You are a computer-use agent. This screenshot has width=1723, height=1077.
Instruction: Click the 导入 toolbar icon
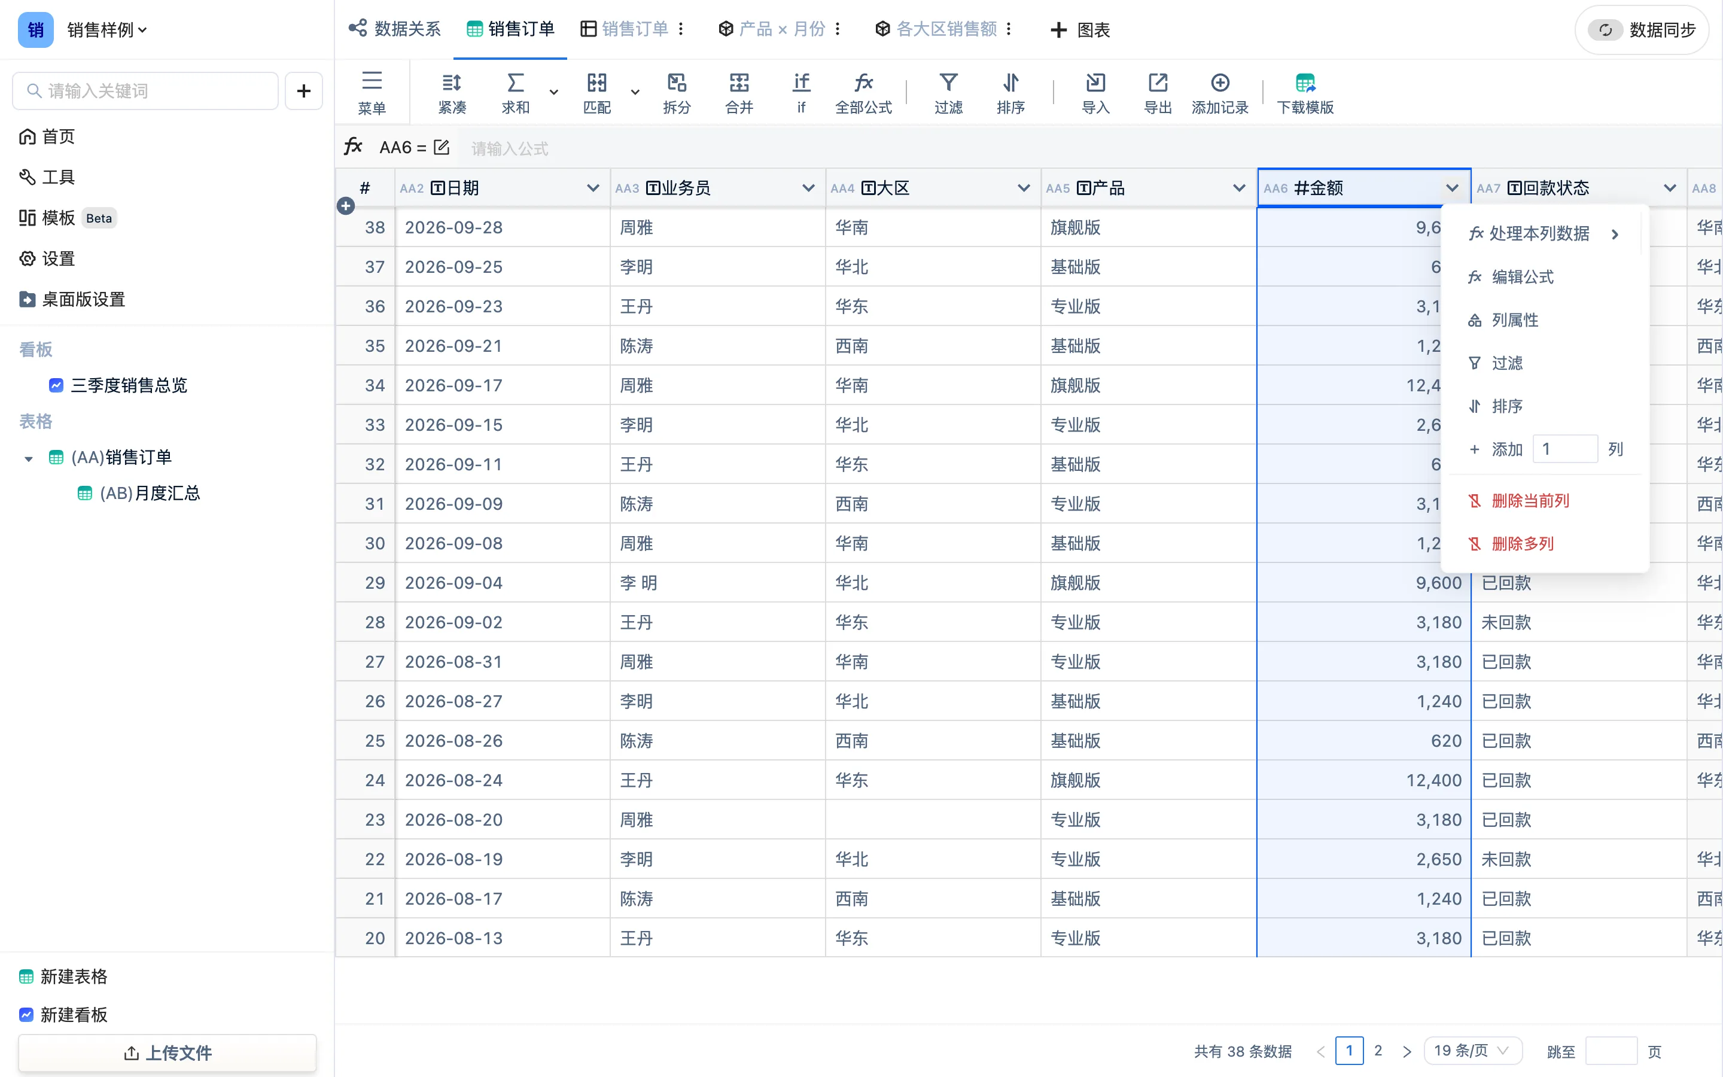click(x=1095, y=83)
